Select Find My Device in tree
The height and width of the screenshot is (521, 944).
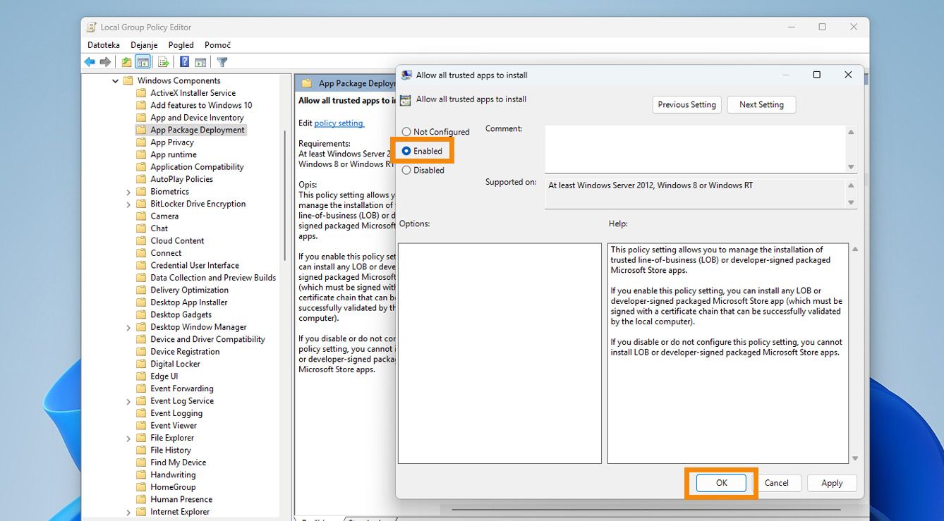point(178,462)
